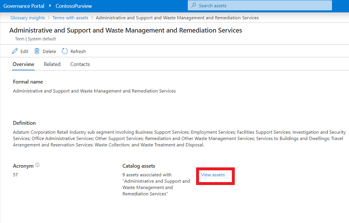Click the Delete trash can icon
Viewport: 349px width, 223px height.
click(37, 51)
